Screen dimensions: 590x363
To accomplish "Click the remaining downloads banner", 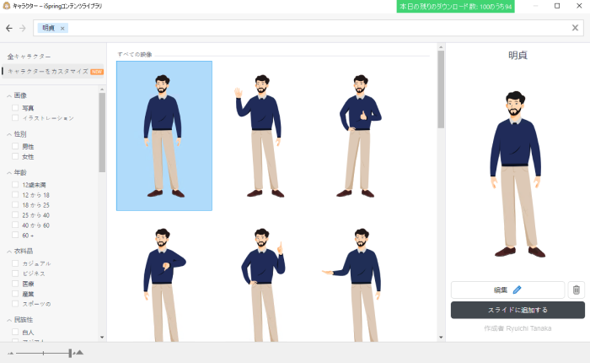I will (x=455, y=7).
